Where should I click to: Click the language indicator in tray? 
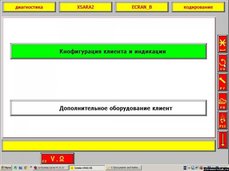(185, 168)
